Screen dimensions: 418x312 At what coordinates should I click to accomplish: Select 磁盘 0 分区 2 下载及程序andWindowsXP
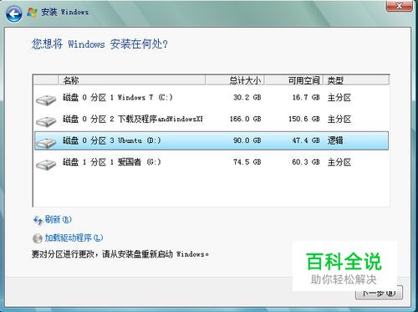tap(212, 119)
